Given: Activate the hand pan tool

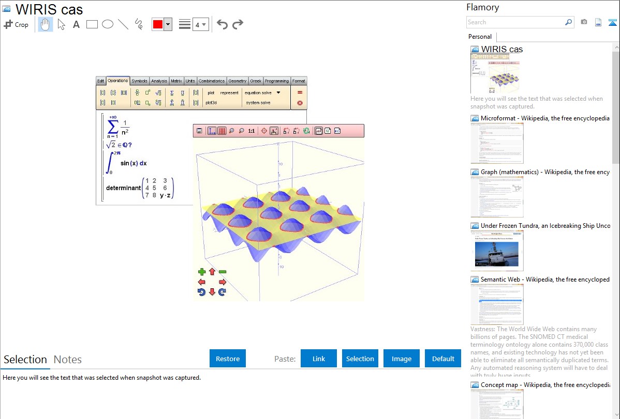Looking at the screenshot, I should click(x=45, y=24).
